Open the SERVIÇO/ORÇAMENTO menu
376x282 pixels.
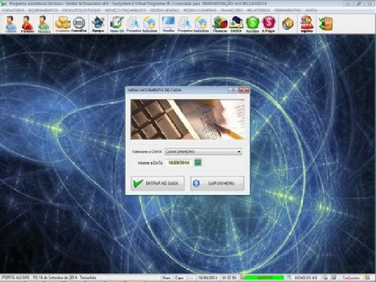(x=125, y=11)
